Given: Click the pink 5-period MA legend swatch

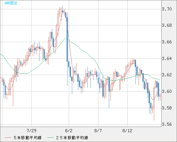Looking at the screenshot, I should tap(8, 138).
